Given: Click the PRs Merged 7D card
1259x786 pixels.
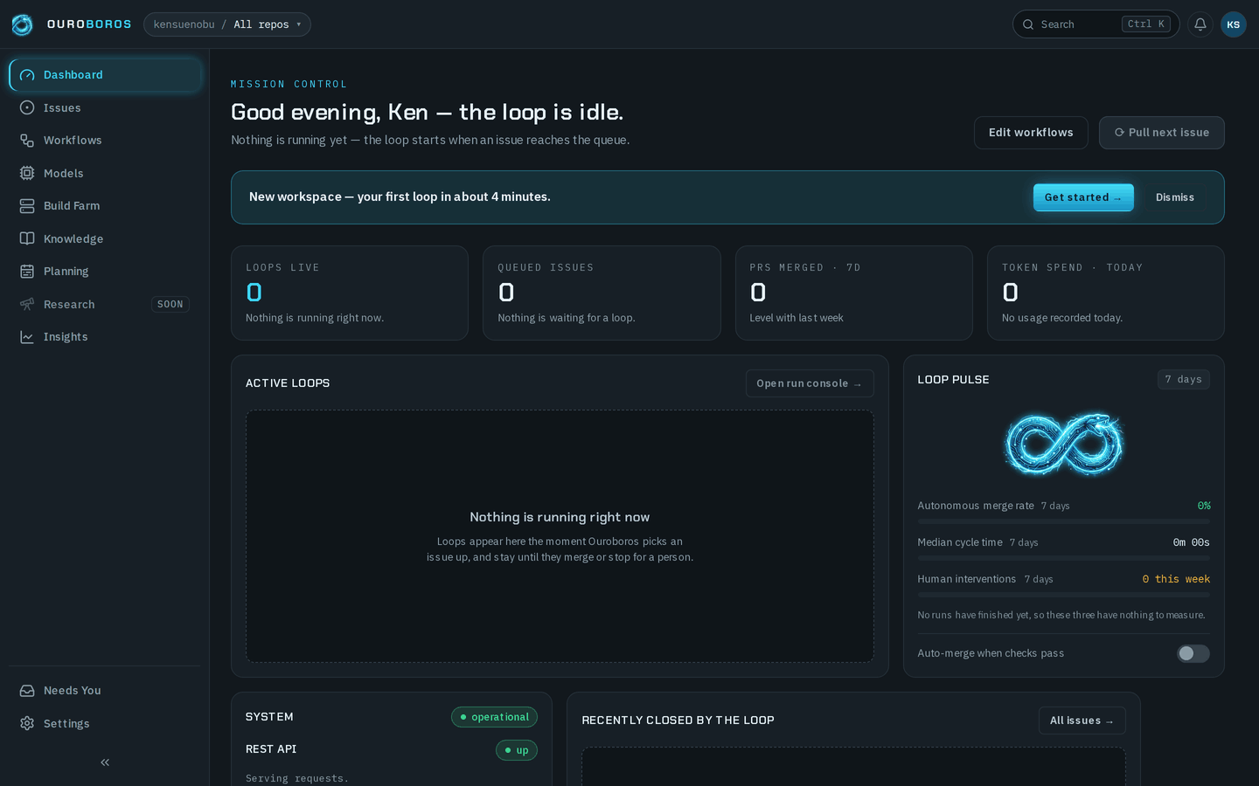Looking at the screenshot, I should click(854, 293).
